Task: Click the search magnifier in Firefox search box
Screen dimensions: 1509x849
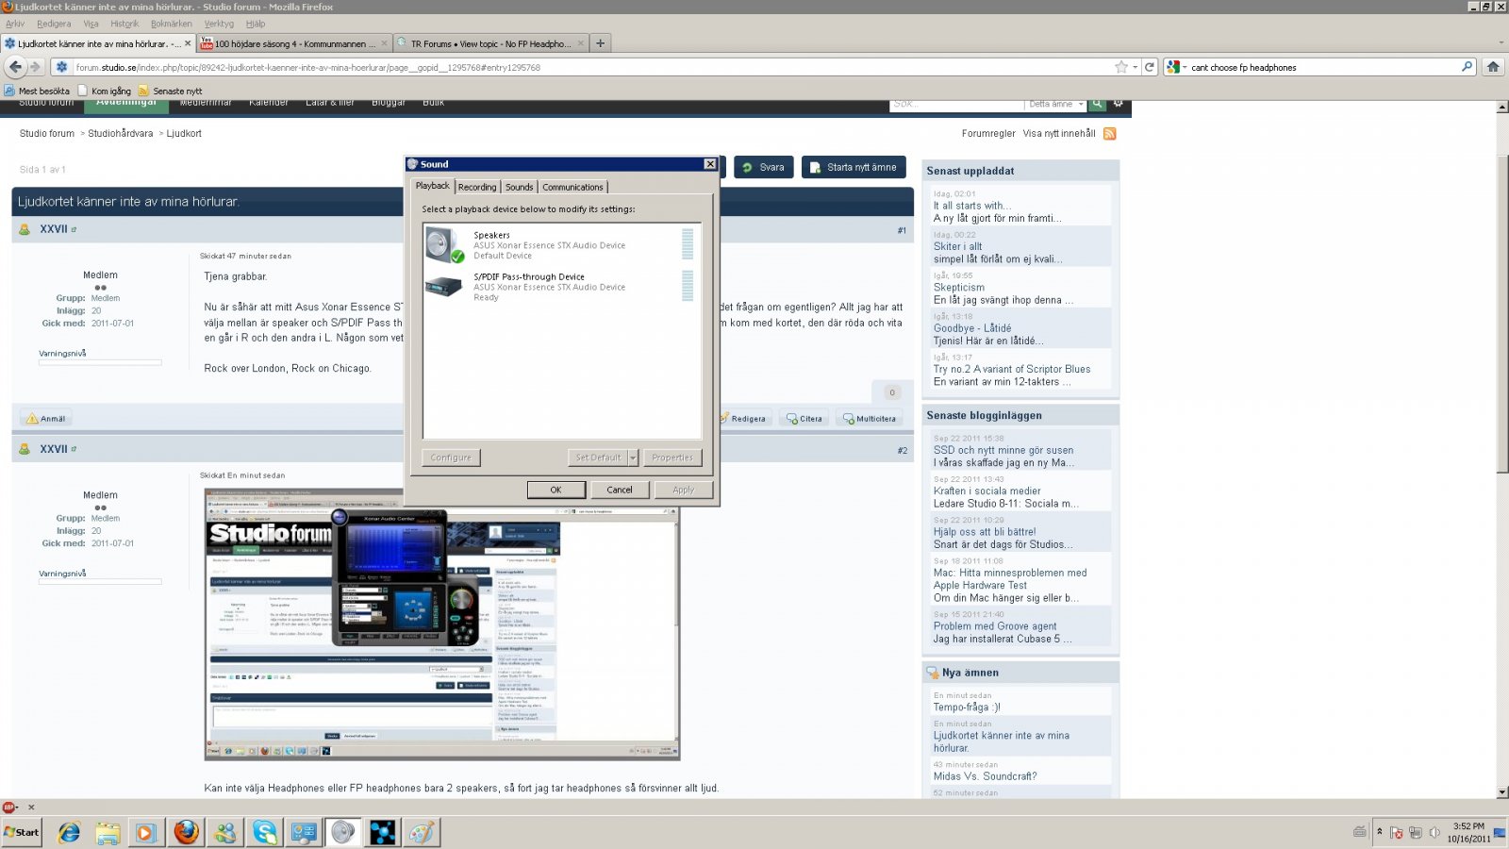Action: coord(1467,67)
